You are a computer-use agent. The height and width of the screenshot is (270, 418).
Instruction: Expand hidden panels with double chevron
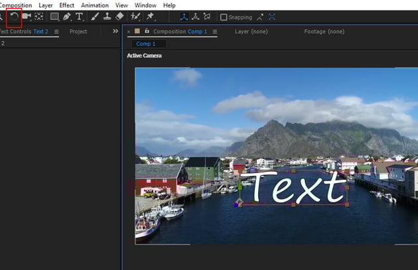(115, 31)
